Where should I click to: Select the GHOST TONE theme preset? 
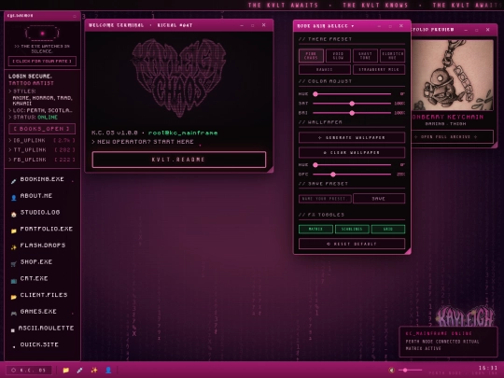(x=365, y=56)
